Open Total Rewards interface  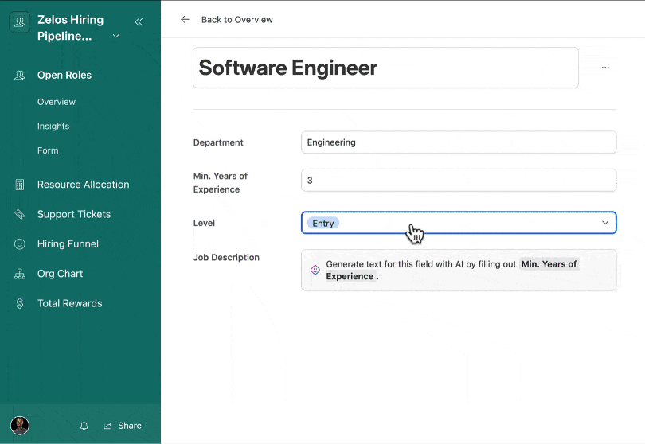click(x=69, y=303)
